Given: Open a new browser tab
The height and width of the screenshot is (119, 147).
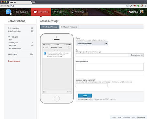Looking at the screenshot, I should pos(34,2).
